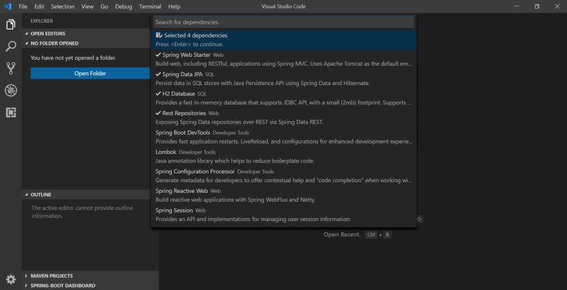Open the View menu
This screenshot has width=567, height=290.
click(87, 7)
